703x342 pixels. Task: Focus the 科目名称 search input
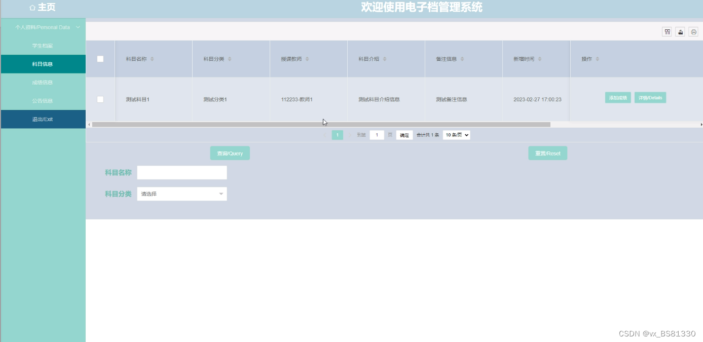tap(182, 172)
